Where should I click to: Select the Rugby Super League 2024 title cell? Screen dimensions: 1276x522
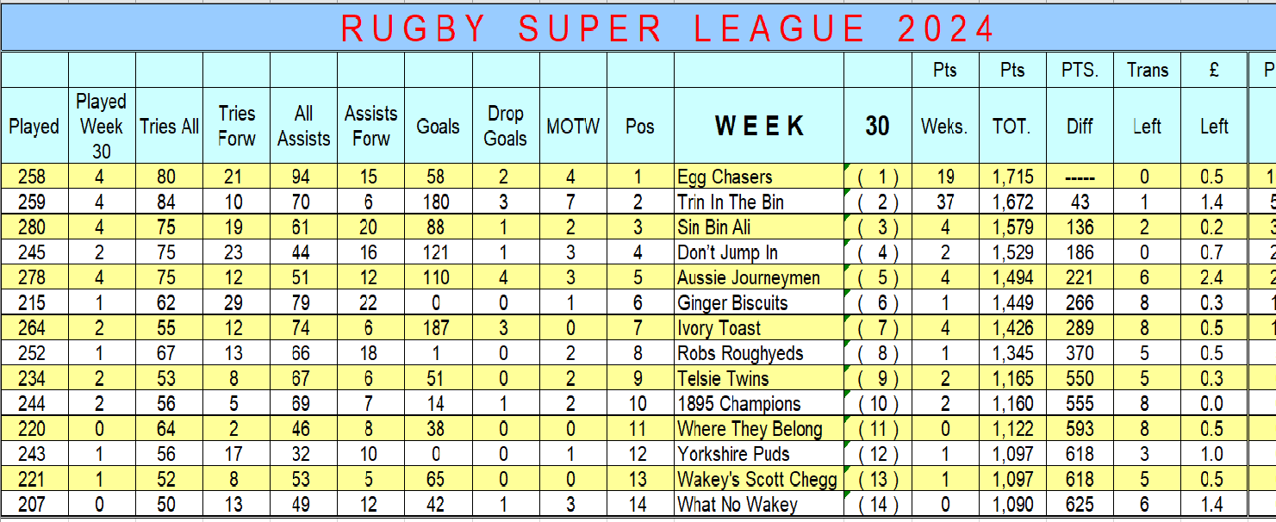pos(638,28)
